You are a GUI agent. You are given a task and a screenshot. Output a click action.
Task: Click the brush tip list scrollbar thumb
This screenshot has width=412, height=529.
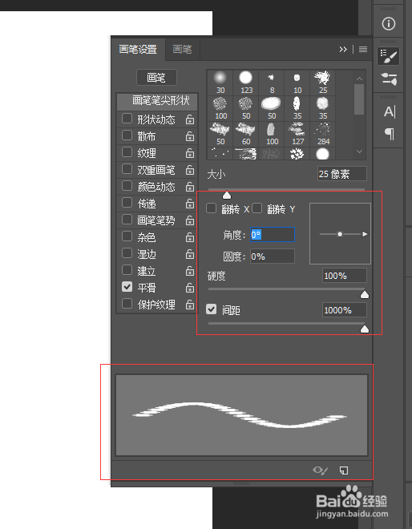[x=359, y=99]
